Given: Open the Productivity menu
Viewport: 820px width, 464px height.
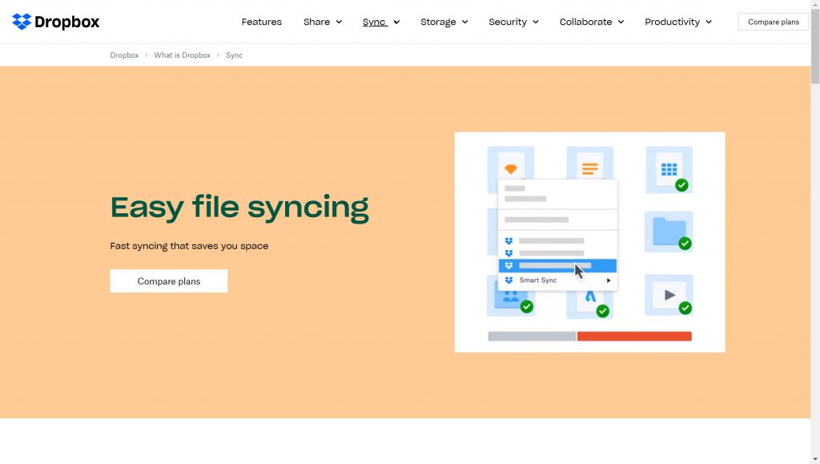Looking at the screenshot, I should [672, 22].
